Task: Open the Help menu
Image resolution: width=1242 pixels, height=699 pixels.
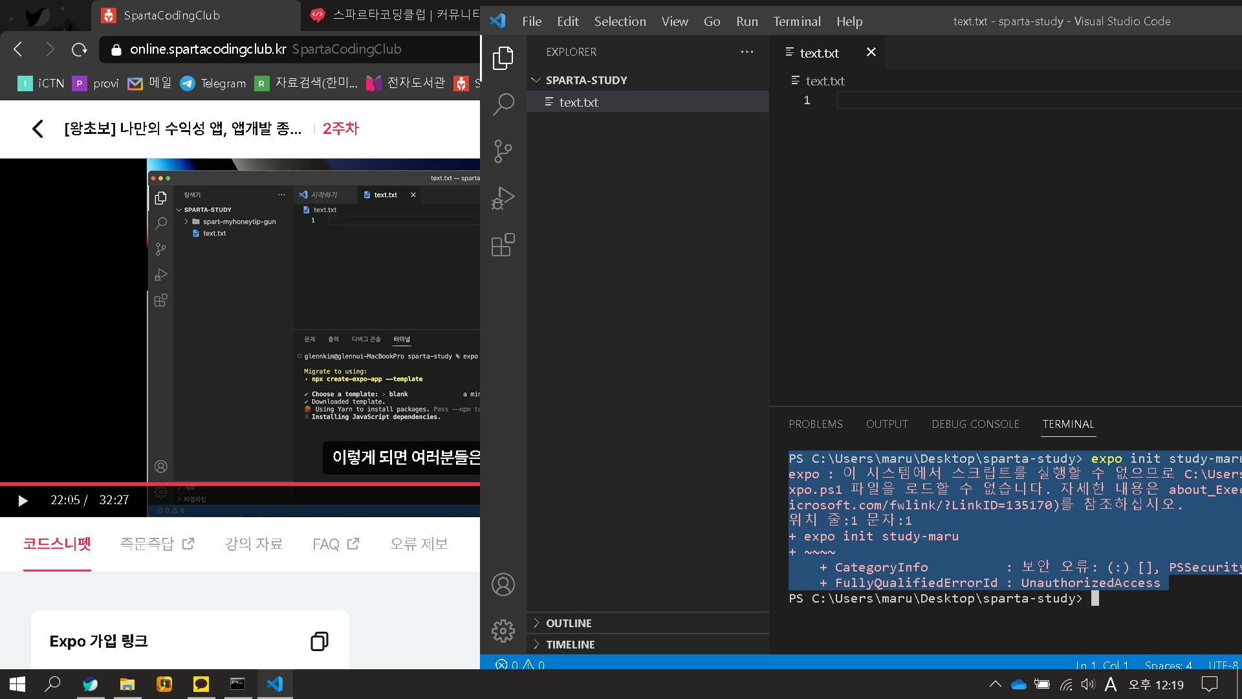Action: click(x=849, y=21)
